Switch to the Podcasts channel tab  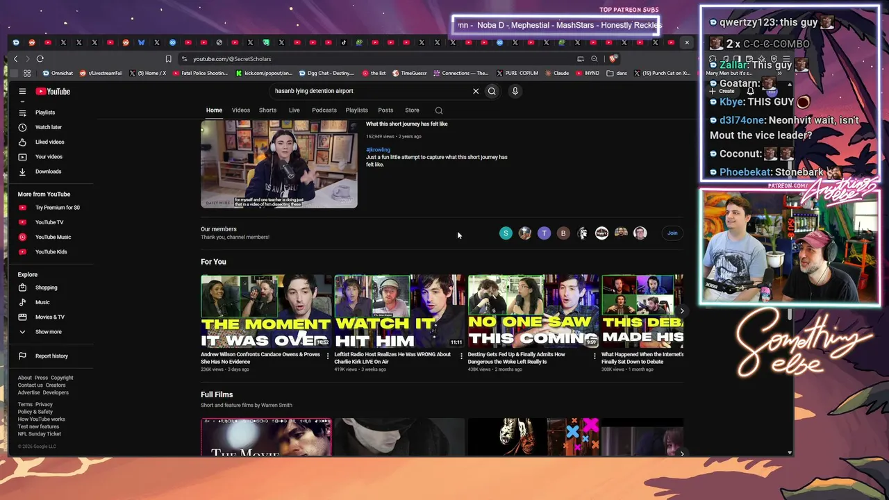coord(324,110)
